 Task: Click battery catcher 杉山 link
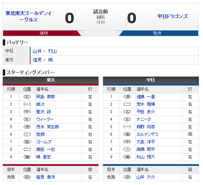pyautogui.click(x=52, y=51)
